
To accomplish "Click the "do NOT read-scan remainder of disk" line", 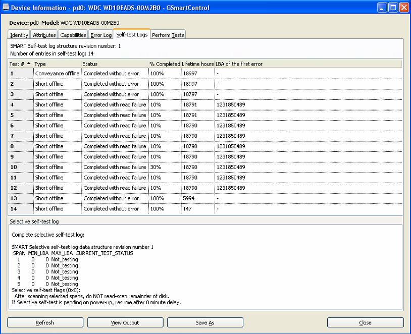I will 92,296.
